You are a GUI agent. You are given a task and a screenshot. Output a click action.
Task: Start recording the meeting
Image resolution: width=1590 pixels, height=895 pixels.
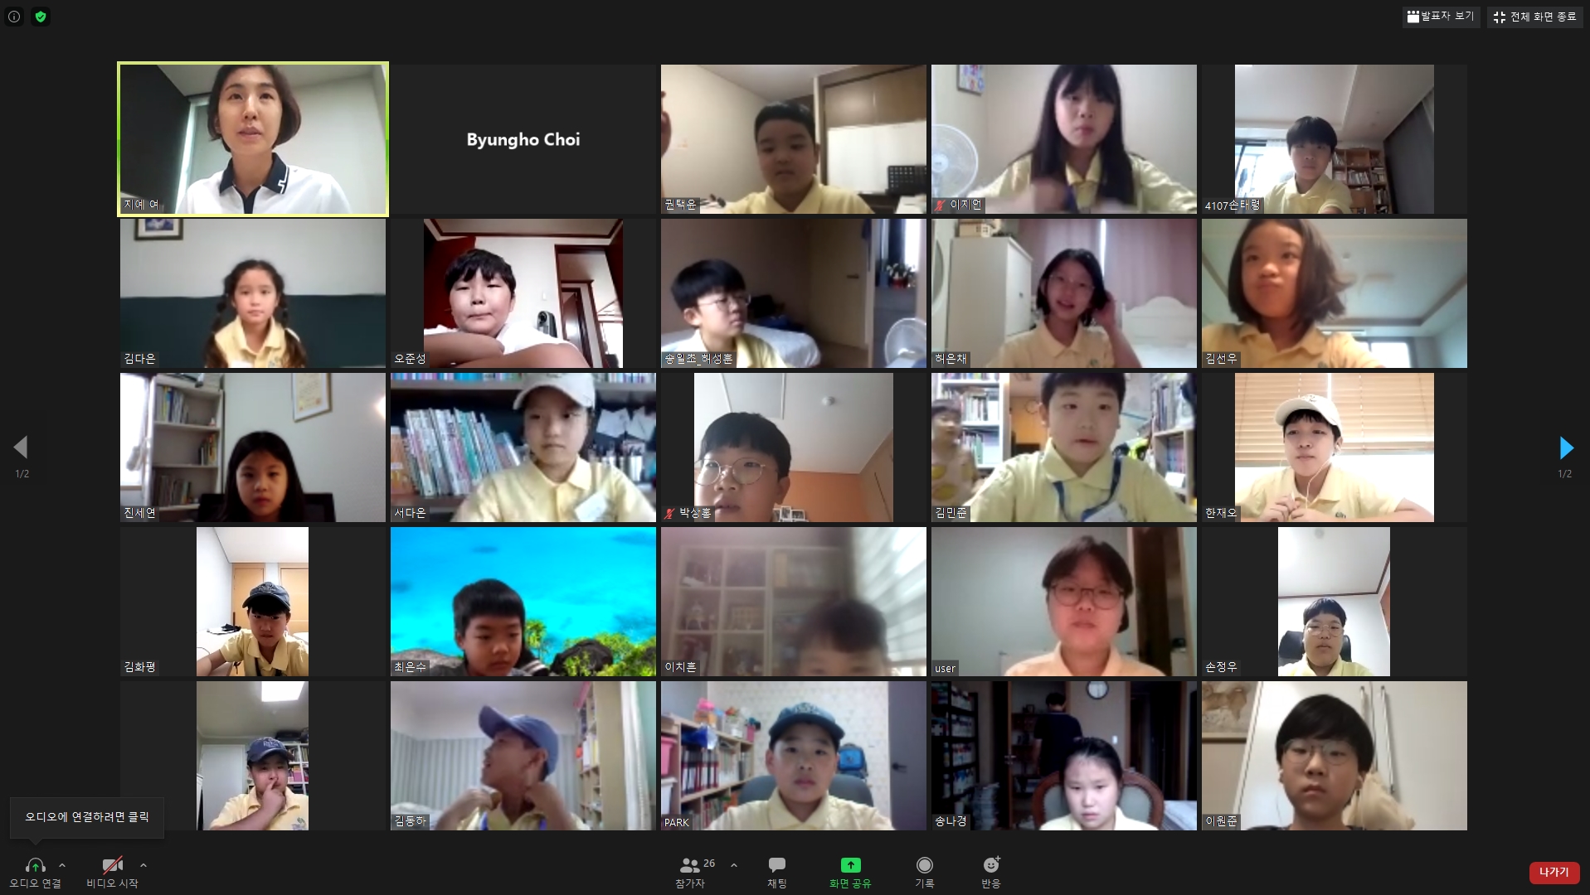(924, 866)
